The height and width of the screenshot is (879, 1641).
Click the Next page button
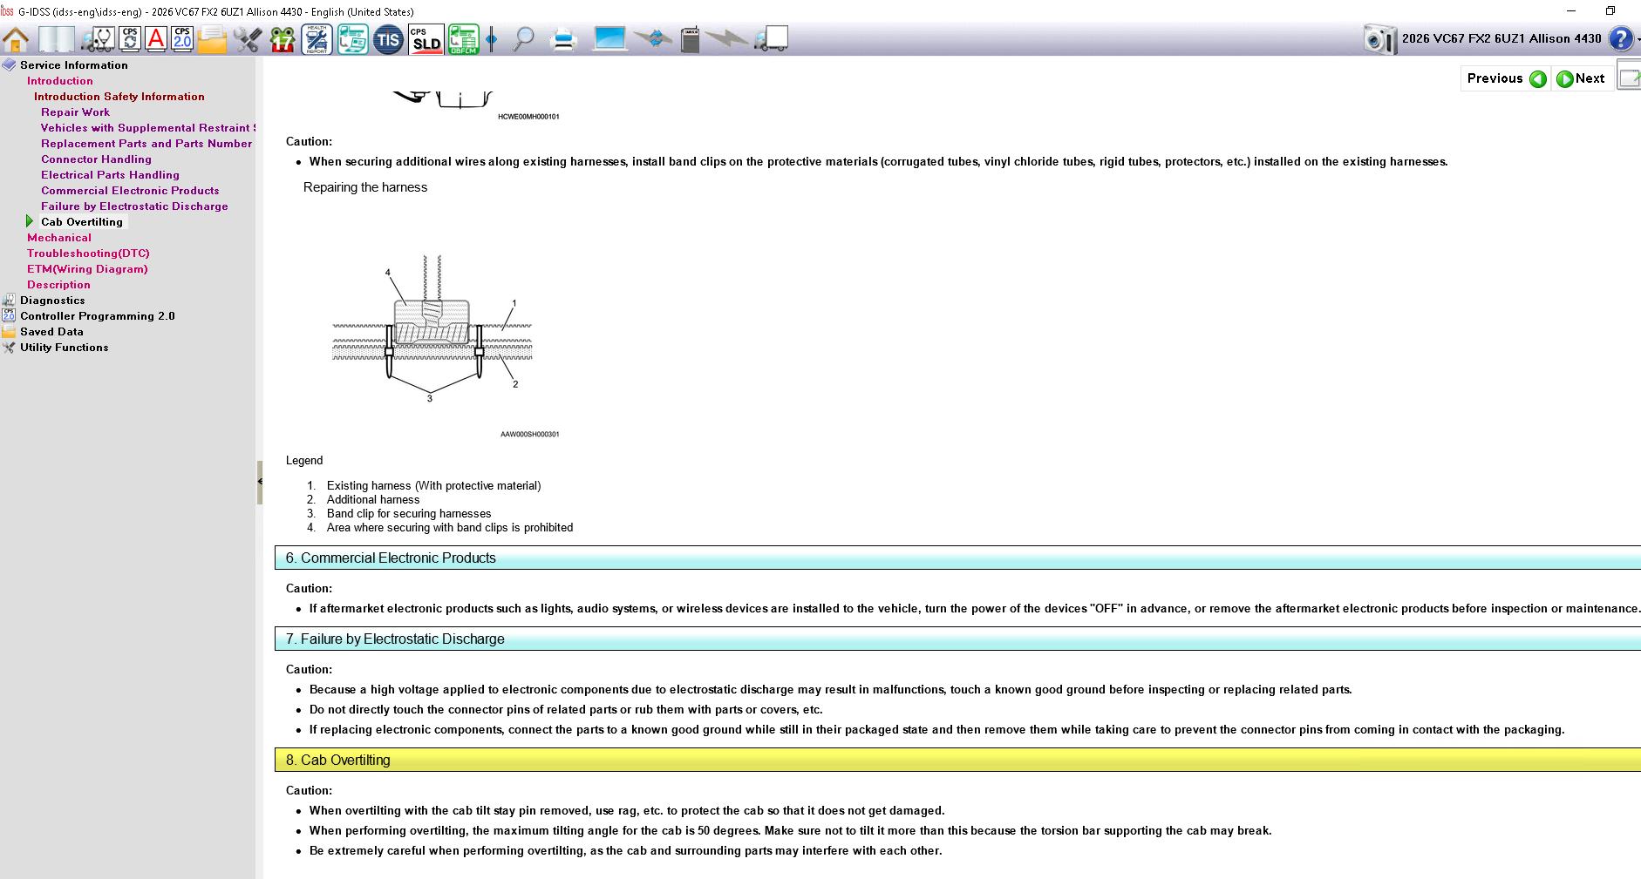click(x=1582, y=78)
